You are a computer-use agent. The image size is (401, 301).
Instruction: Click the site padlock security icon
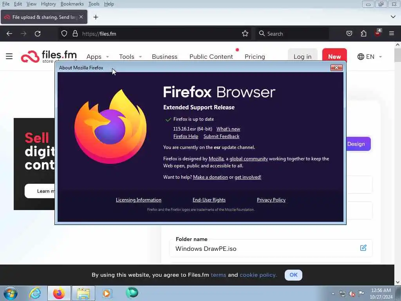click(x=75, y=34)
